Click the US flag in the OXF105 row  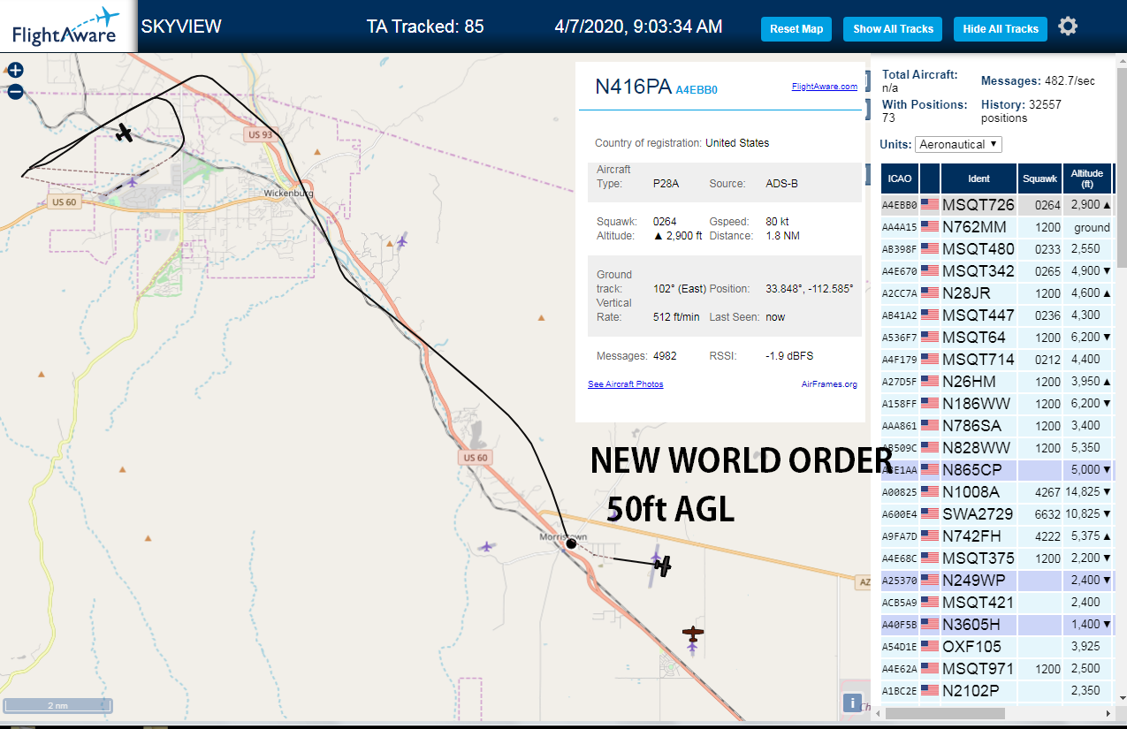(x=930, y=647)
